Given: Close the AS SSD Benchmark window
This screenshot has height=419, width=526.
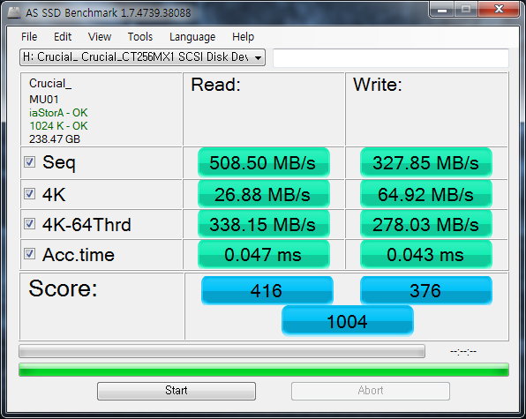Looking at the screenshot, I should [499, 10].
